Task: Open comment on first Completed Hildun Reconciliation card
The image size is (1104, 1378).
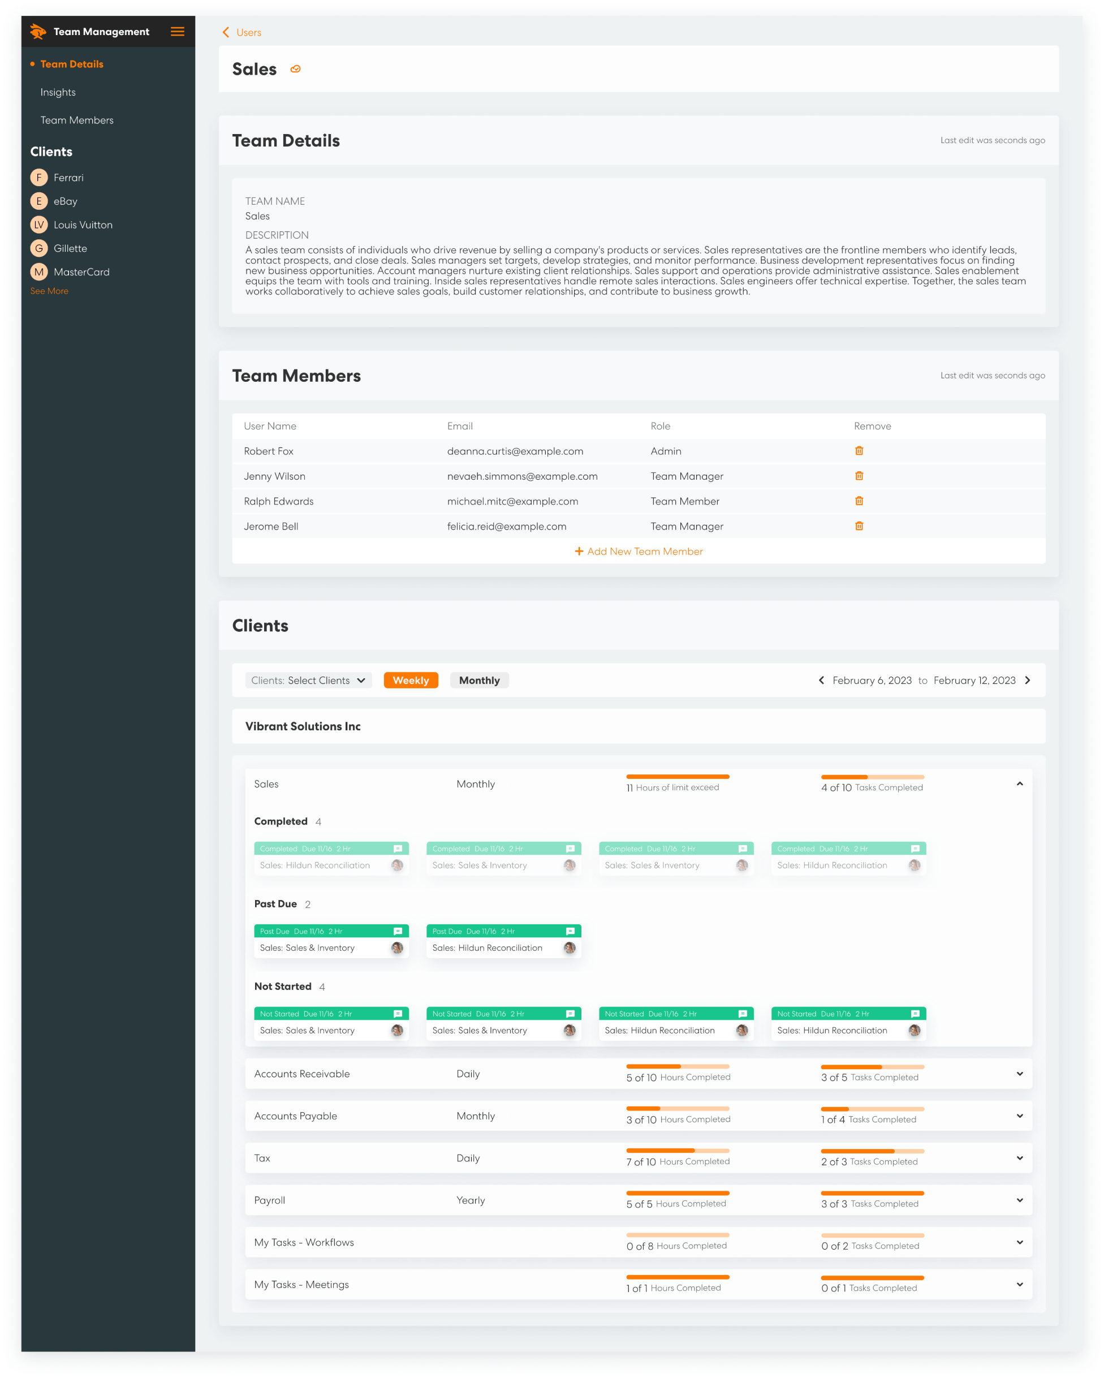Action: (398, 849)
